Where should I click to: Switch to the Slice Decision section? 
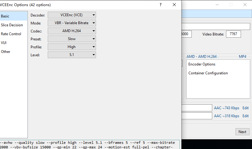(x=13, y=25)
